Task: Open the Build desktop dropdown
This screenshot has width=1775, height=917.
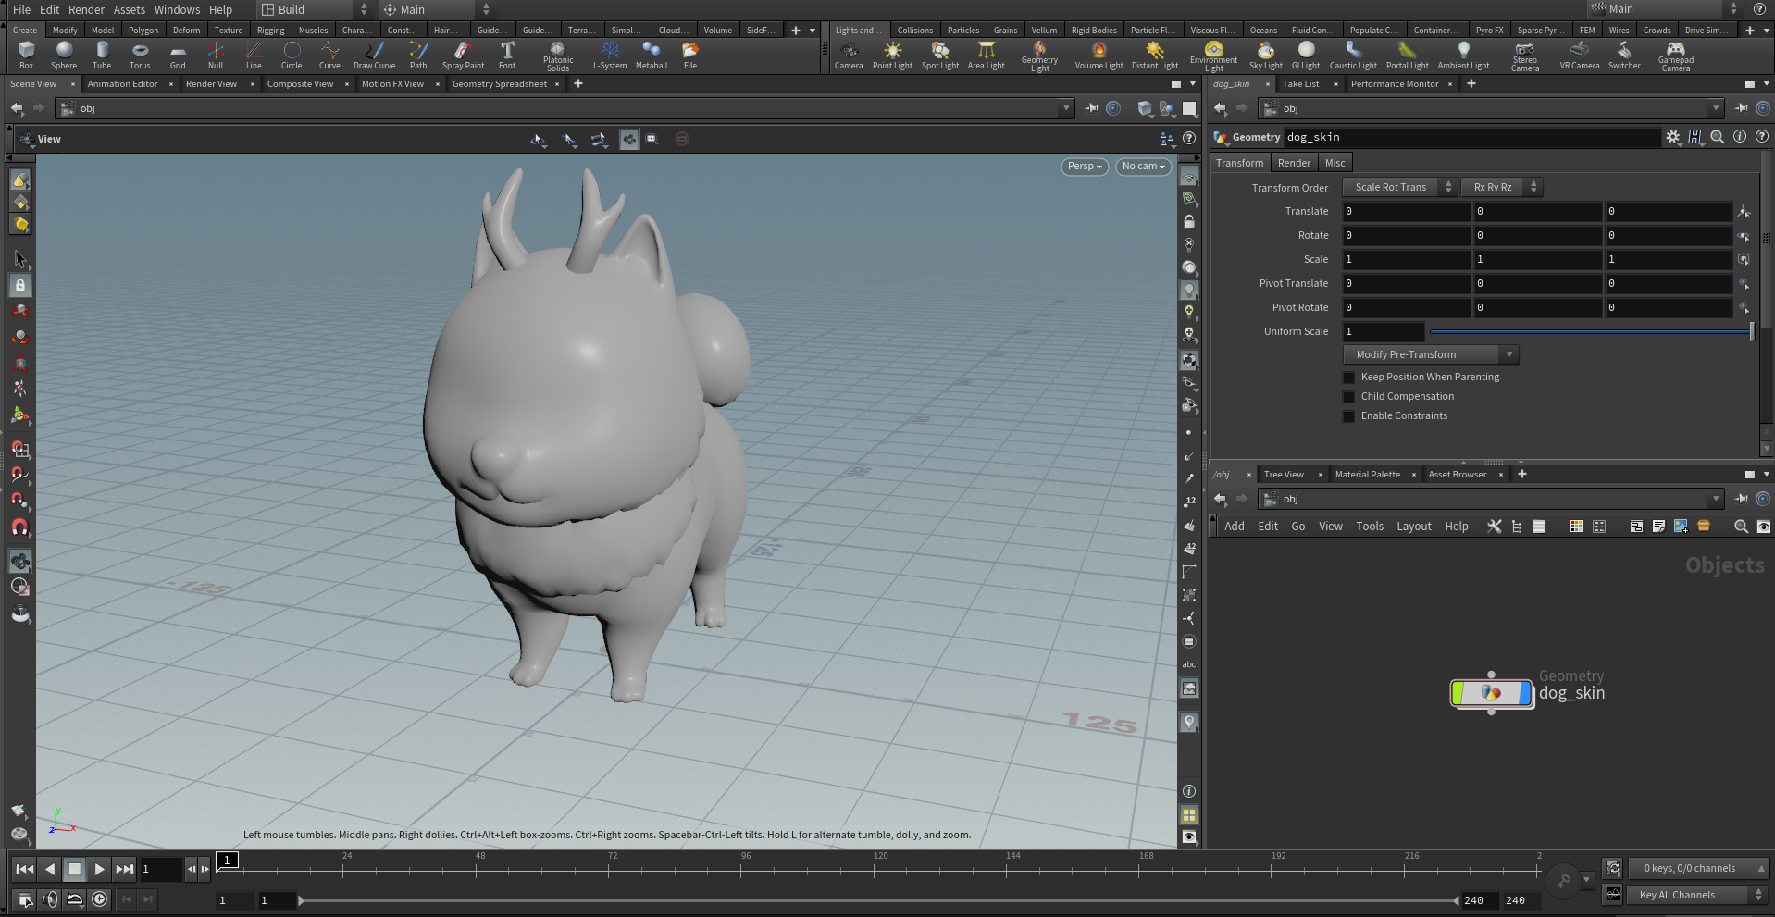Action: tap(316, 9)
